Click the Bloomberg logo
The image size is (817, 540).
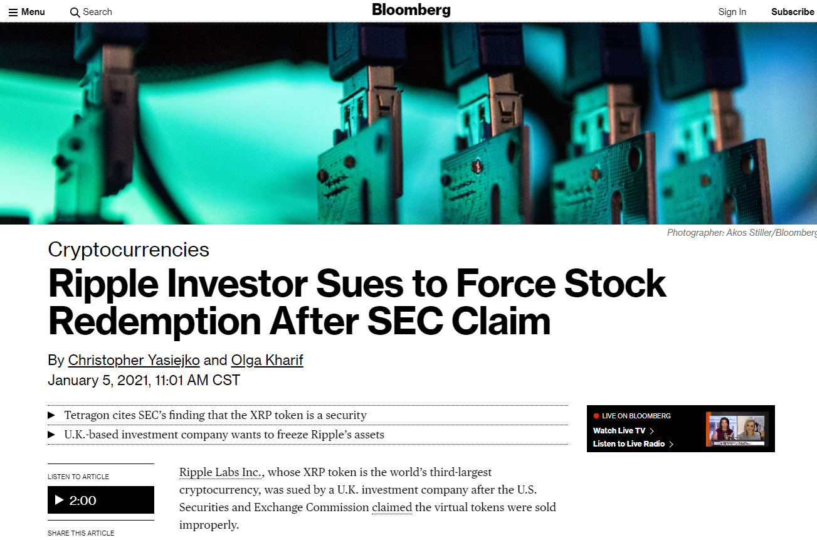coord(411,10)
